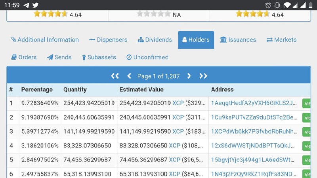Switch to the Dispensers tab
Image resolution: width=317 pixels, height=178 pixels.
[108, 40]
